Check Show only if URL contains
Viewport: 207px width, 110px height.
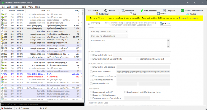[x=91, y=67]
